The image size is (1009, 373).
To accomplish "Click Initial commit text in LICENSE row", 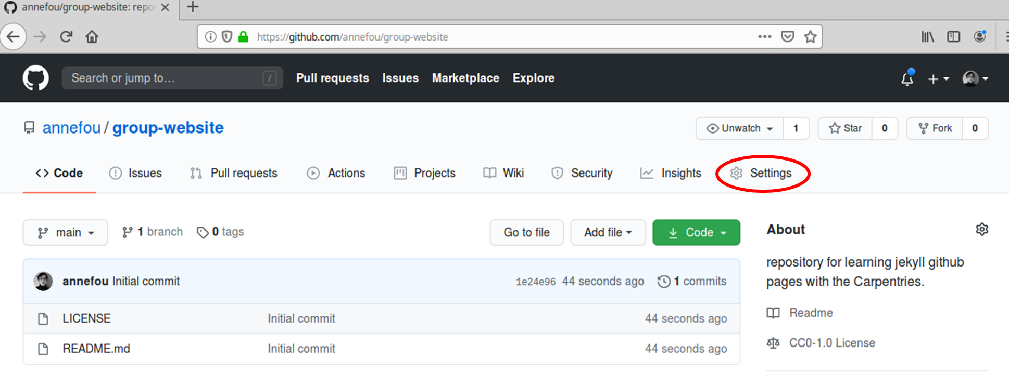I will point(301,318).
